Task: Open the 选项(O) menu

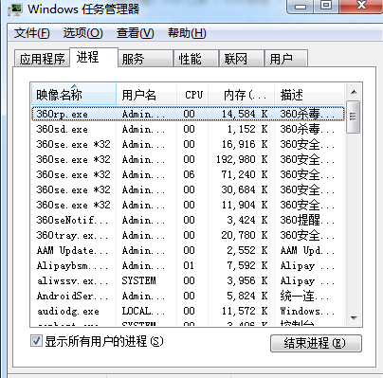Action: tap(83, 33)
